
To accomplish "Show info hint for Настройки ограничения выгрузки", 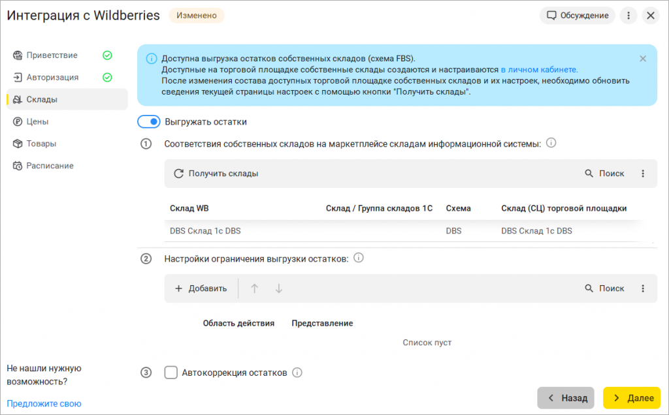I will click(x=359, y=258).
